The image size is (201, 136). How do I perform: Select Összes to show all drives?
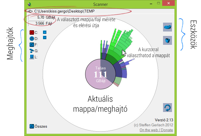(38, 127)
